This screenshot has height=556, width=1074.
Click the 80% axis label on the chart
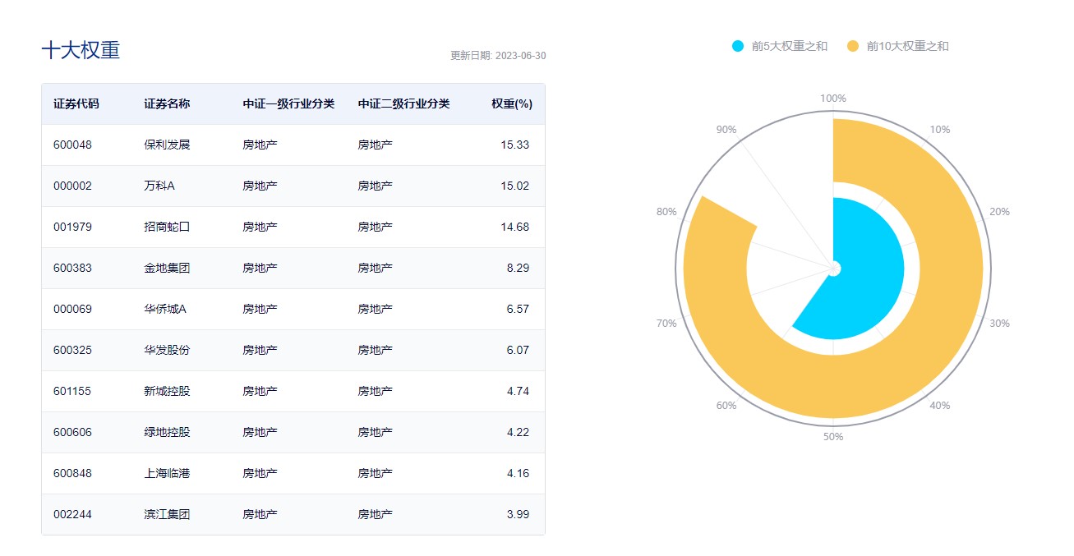click(666, 212)
